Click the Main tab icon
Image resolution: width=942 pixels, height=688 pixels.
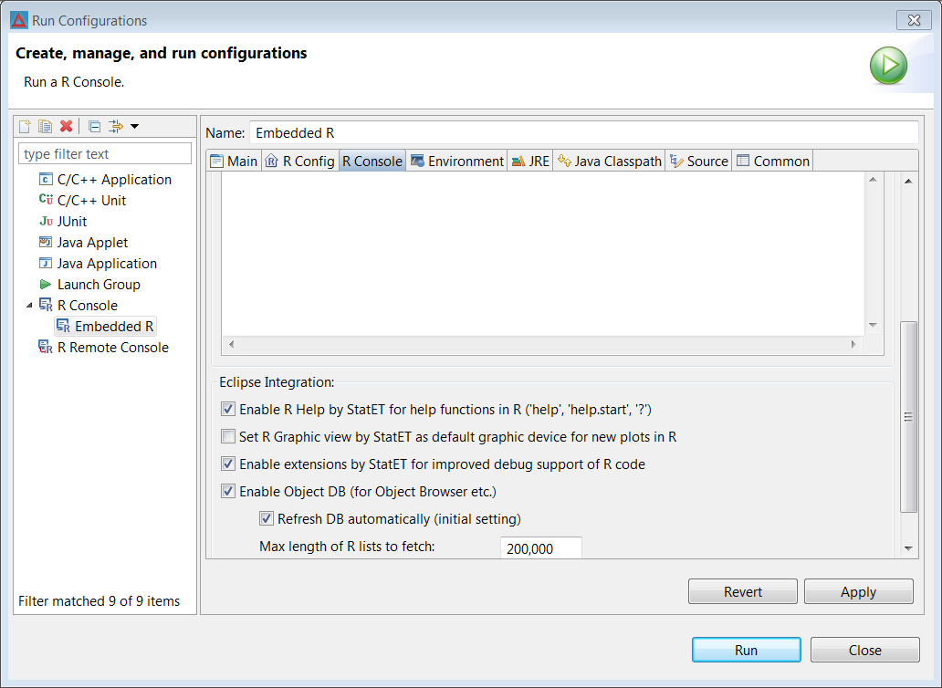[217, 161]
